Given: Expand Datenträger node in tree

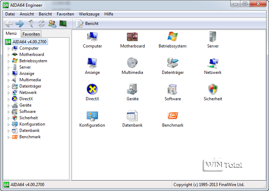Looking at the screenshot, I should coord(8,87).
